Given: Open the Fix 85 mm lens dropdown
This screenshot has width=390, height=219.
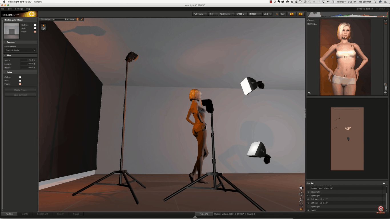Looking at the screenshot, I should click(227, 14).
